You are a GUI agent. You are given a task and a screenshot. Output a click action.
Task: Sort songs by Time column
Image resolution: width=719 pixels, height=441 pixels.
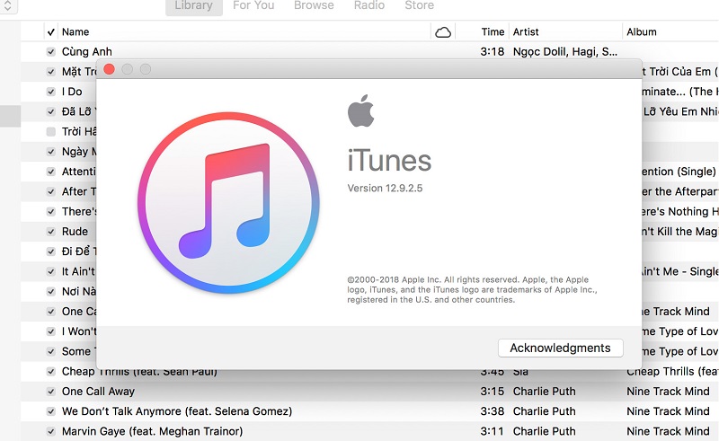pyautogui.click(x=493, y=32)
